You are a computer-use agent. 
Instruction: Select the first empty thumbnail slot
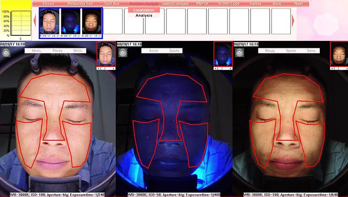click(113, 21)
